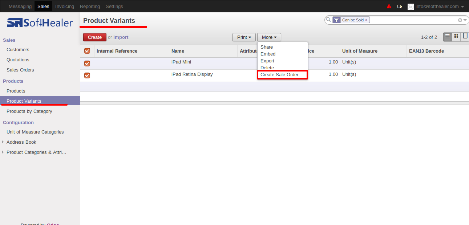Screen dimensions: 469x225
Task: Click the 1-2 of 2 pager text
Action: [x=429, y=37]
